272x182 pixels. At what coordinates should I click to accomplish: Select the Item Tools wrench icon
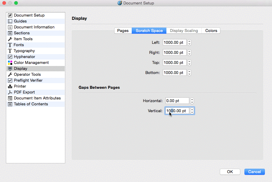[10, 39]
